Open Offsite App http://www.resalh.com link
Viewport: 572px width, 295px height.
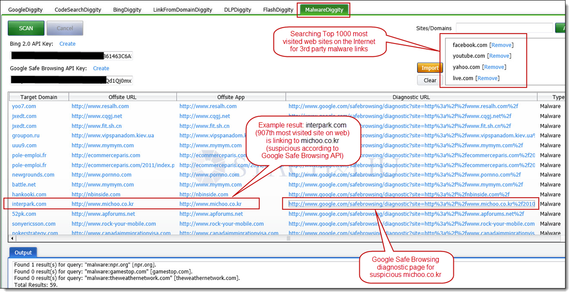pyautogui.click(x=208, y=106)
